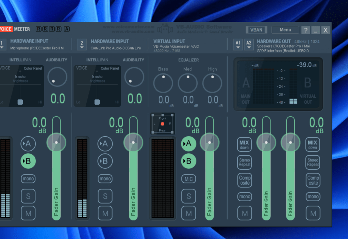348x239 pixels.
Task: Click red dot in Front/Rear panner
Action: (x=163, y=124)
